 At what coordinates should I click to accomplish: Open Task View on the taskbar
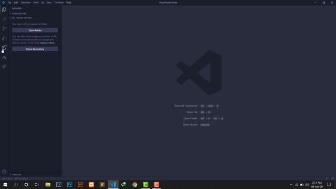click(37, 184)
